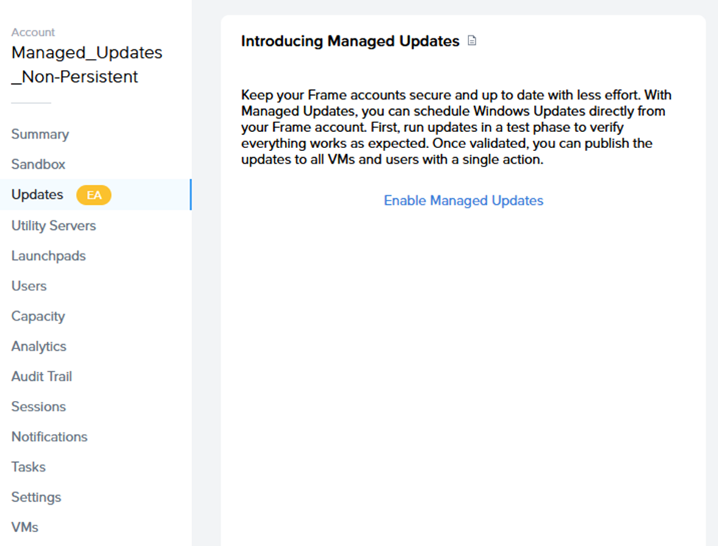Image resolution: width=718 pixels, height=546 pixels.
Task: View Analytics from the sidebar
Action: 39,346
